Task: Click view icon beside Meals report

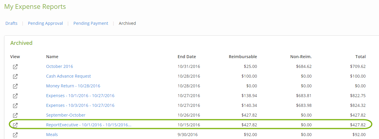Action: coord(15,135)
